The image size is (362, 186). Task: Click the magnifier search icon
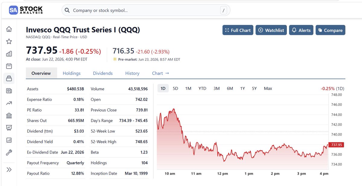pos(68,10)
